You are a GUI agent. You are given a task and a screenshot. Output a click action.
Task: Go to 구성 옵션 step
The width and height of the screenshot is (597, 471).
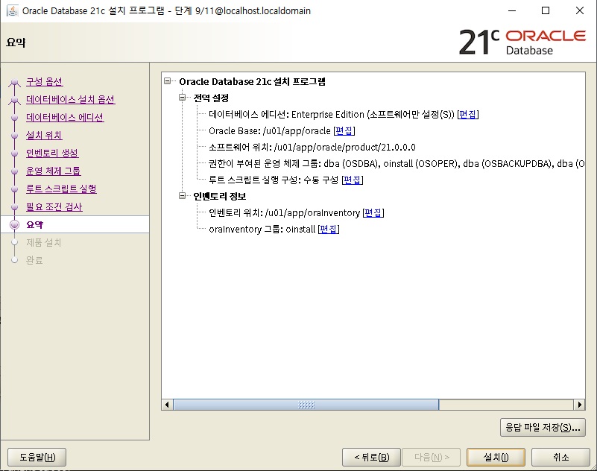click(44, 81)
